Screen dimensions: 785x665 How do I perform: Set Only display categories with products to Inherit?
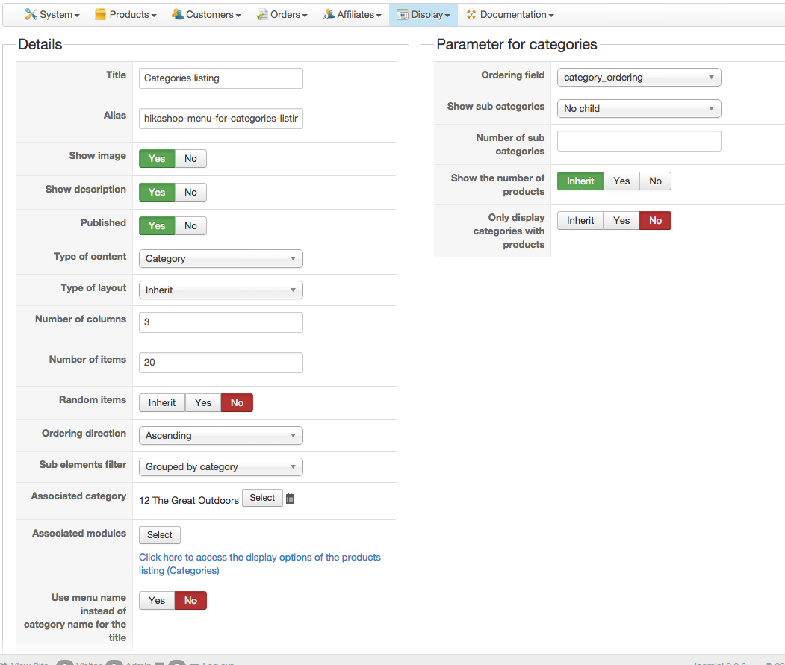(581, 221)
